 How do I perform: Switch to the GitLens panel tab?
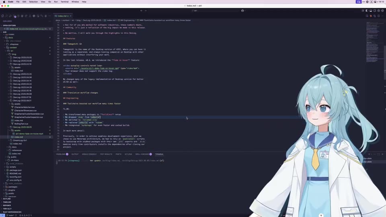click(128, 154)
